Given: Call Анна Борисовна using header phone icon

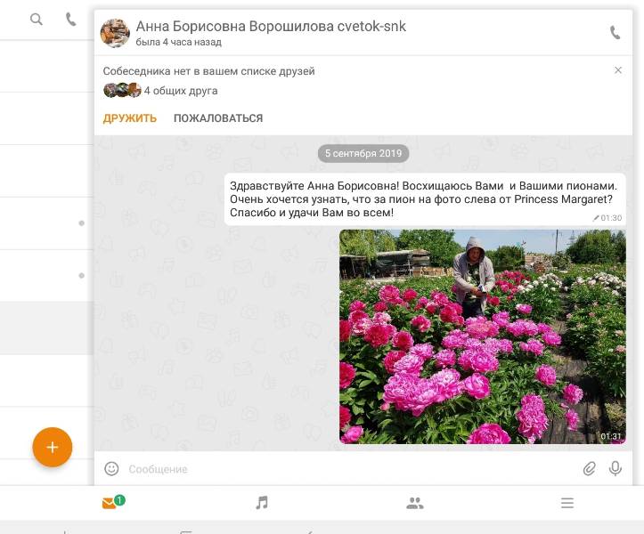Looking at the screenshot, I should click(615, 32).
